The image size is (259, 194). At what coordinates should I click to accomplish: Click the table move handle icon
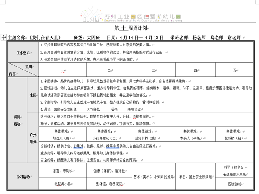4,37
